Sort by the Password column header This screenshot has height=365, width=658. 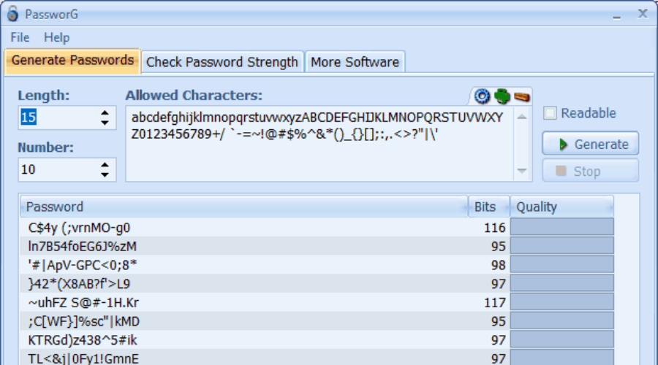243,207
